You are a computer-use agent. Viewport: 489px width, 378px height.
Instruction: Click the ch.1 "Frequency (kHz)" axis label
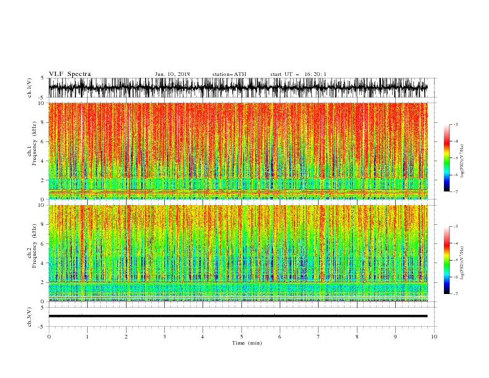click(x=35, y=144)
